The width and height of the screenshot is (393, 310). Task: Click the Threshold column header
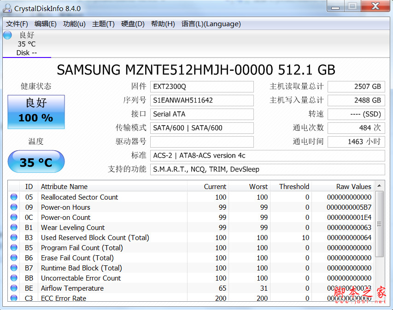pyautogui.click(x=291, y=186)
